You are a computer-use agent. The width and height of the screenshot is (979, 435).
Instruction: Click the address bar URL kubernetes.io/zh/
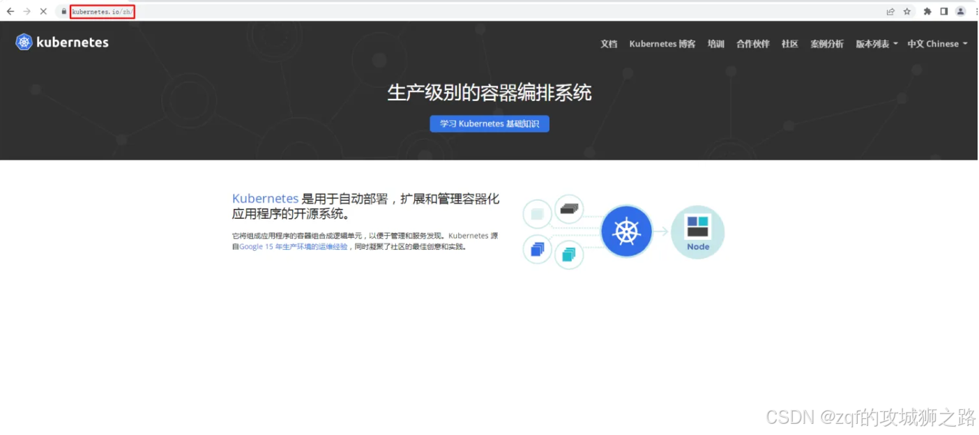pos(102,11)
